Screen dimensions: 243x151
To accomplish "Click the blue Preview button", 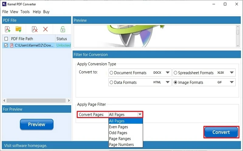I will pos(36,124).
